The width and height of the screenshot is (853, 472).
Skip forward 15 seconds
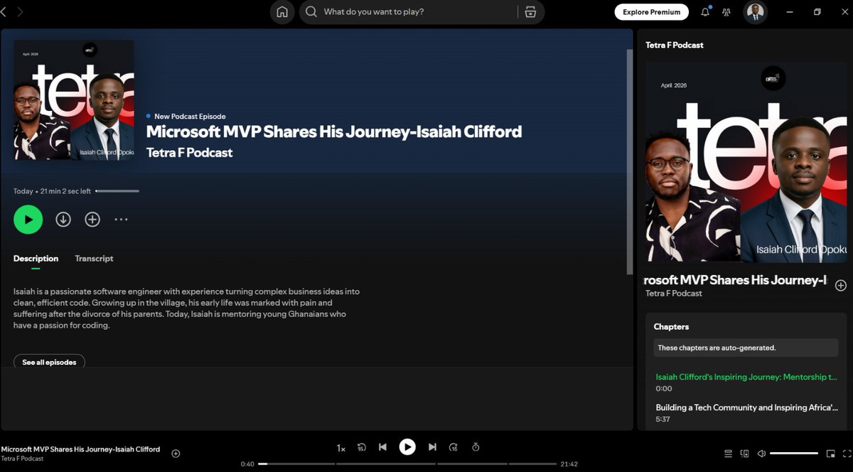pyautogui.click(x=454, y=447)
